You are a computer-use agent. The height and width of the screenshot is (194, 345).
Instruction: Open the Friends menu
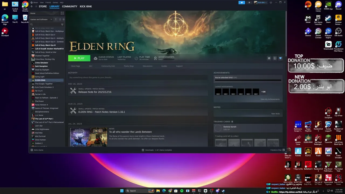coord(48,2)
